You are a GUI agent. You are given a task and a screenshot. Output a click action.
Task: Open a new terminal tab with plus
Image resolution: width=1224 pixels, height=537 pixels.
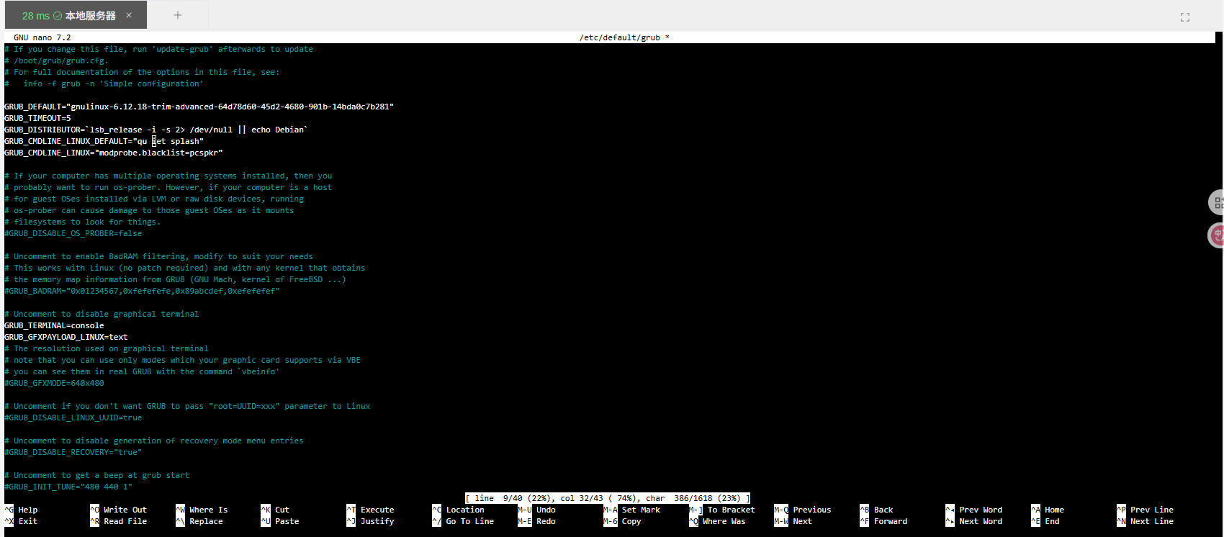pos(178,15)
